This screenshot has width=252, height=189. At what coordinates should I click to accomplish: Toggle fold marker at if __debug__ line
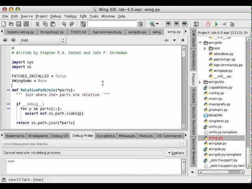click(x=9, y=104)
